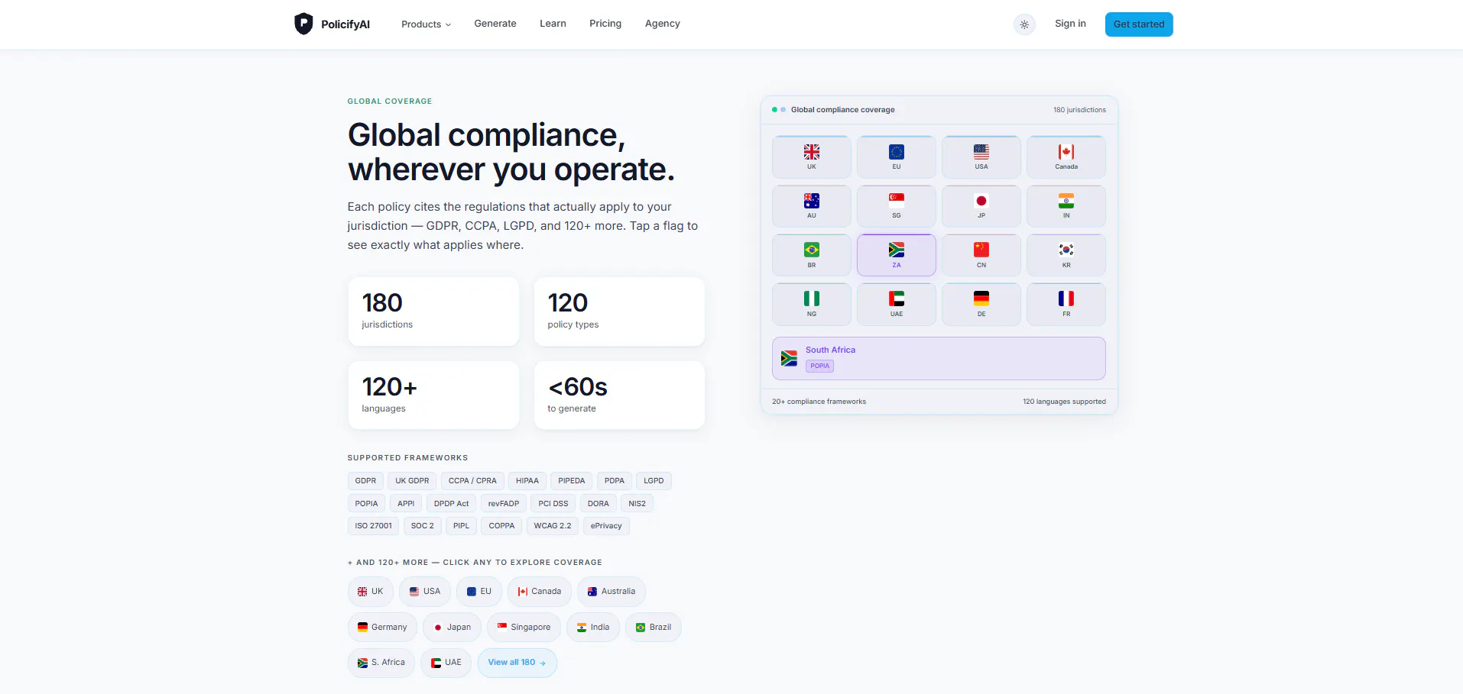
Task: Click the ePrivacy framework tag
Action: (606, 526)
